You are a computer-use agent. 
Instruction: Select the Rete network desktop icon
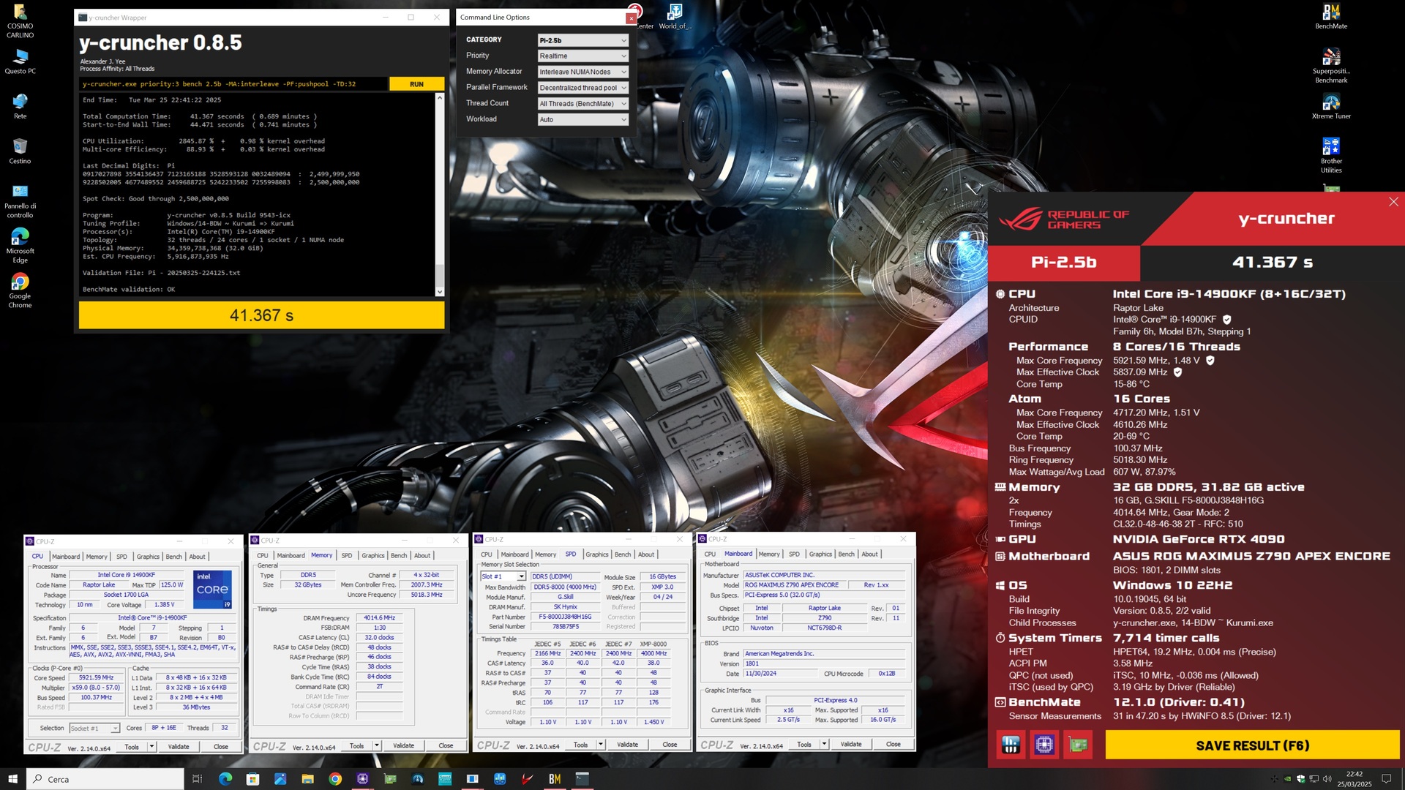(20, 106)
